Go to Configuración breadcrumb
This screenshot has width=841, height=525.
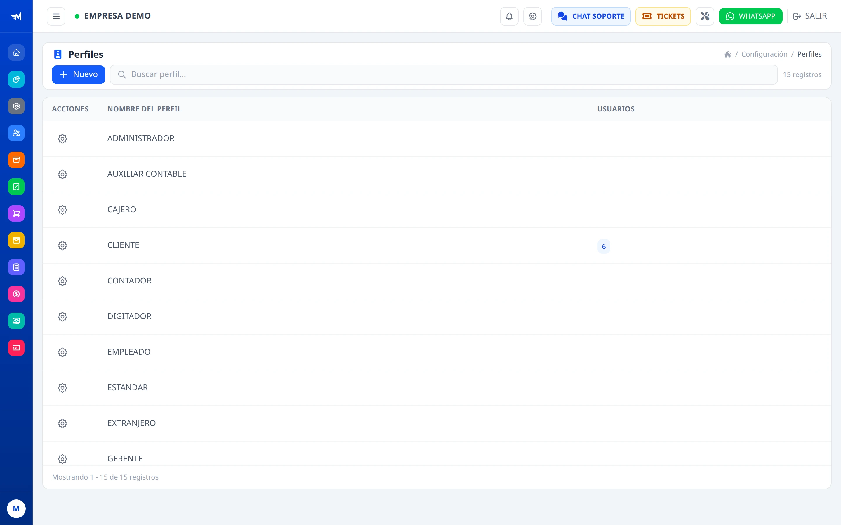(764, 54)
